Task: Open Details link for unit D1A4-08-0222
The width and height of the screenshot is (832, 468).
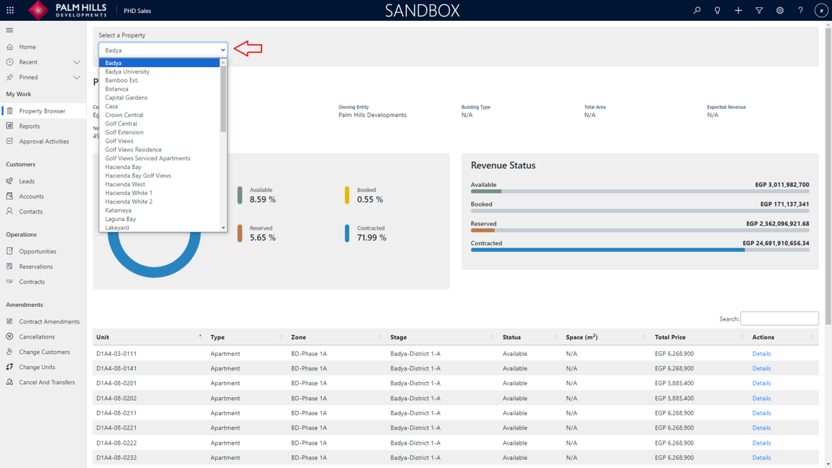Action: (x=761, y=443)
